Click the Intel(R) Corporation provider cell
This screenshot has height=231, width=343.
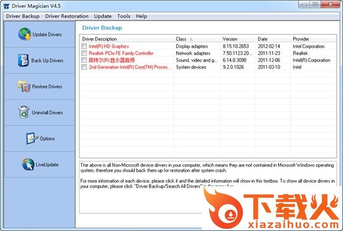coord(312,60)
